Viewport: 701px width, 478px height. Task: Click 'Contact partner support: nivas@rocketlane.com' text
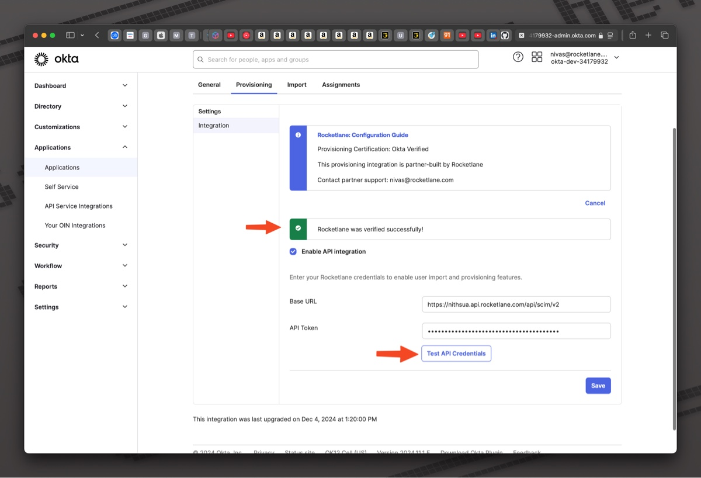pos(386,181)
